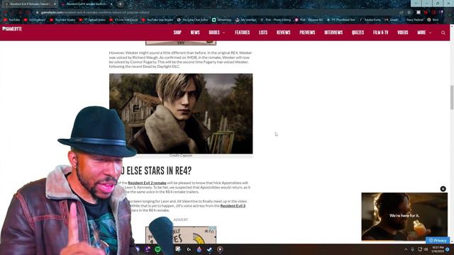Open the YouTube Live Stream bookmark
This screenshot has height=255, width=454.
(157, 20)
